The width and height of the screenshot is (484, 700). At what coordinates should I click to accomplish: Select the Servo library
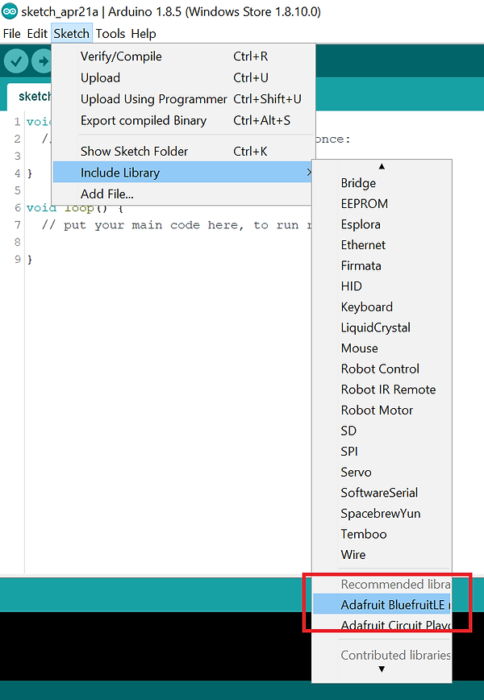point(382,473)
